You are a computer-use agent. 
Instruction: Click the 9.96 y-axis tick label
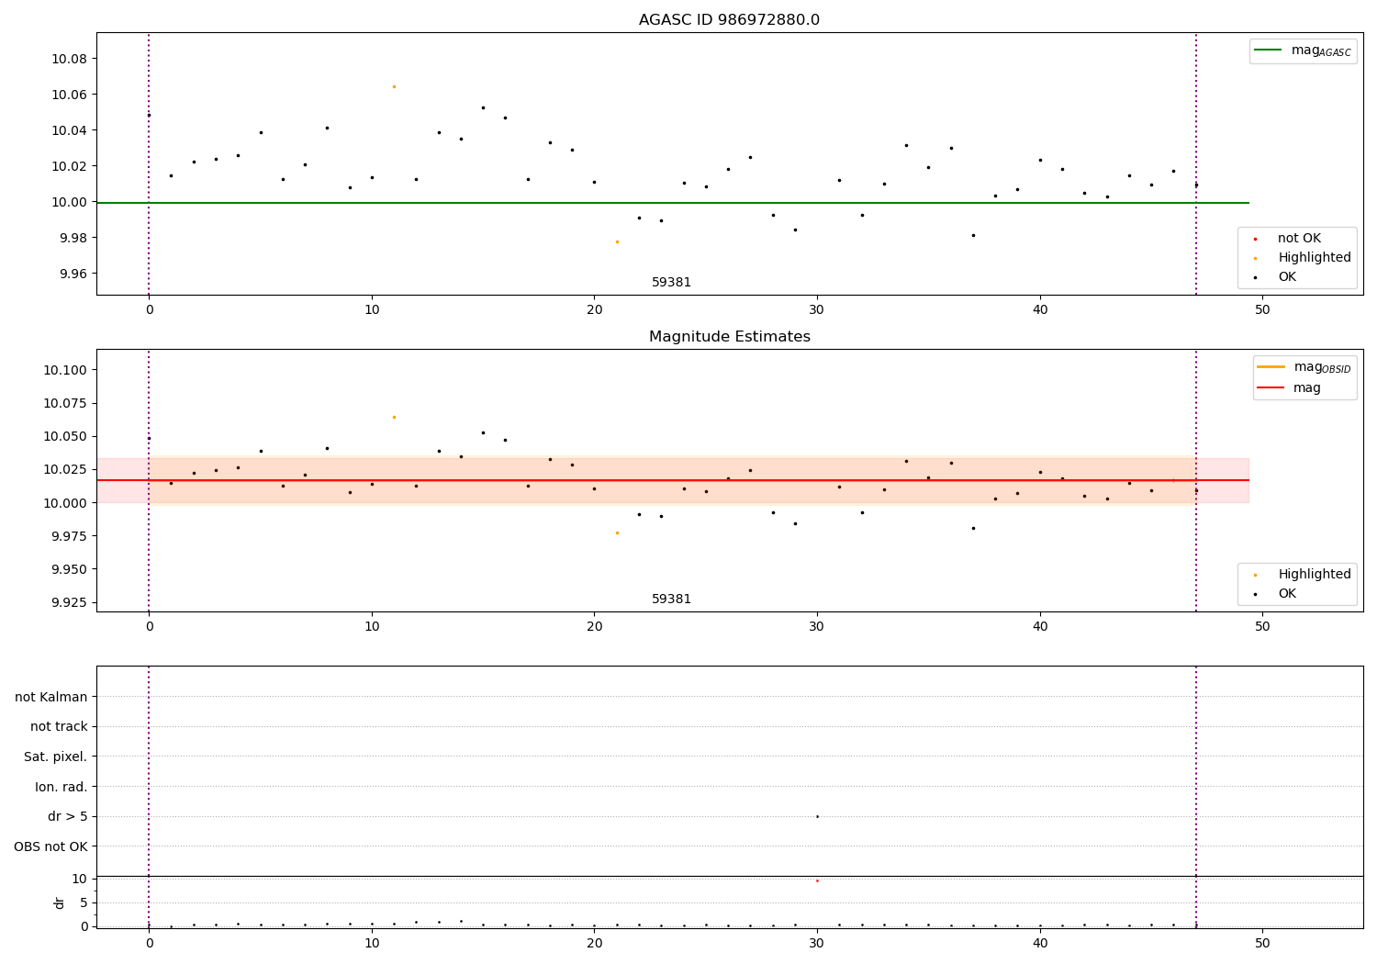73,274
